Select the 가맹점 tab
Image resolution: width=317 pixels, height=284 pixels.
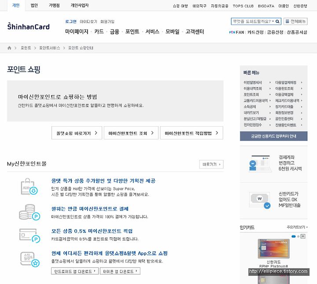(54, 5)
